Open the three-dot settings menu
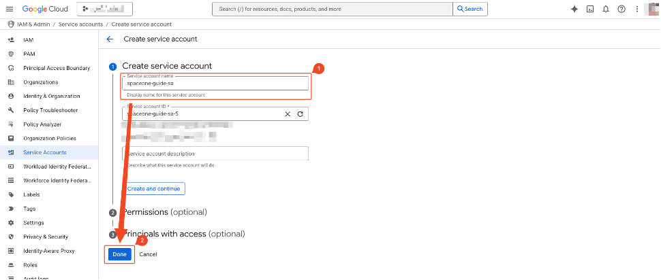 (x=637, y=9)
